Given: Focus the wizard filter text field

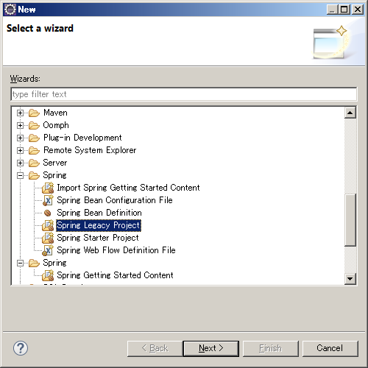Looking at the screenshot, I should coord(184,94).
